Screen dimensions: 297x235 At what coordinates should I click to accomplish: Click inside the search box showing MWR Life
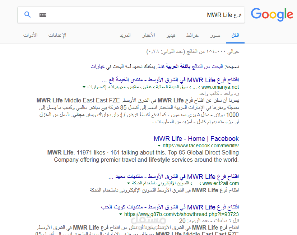click(x=131, y=15)
